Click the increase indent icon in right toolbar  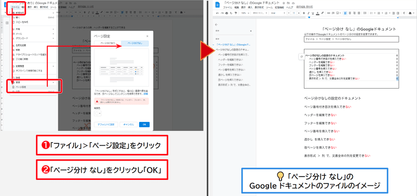point(398,13)
